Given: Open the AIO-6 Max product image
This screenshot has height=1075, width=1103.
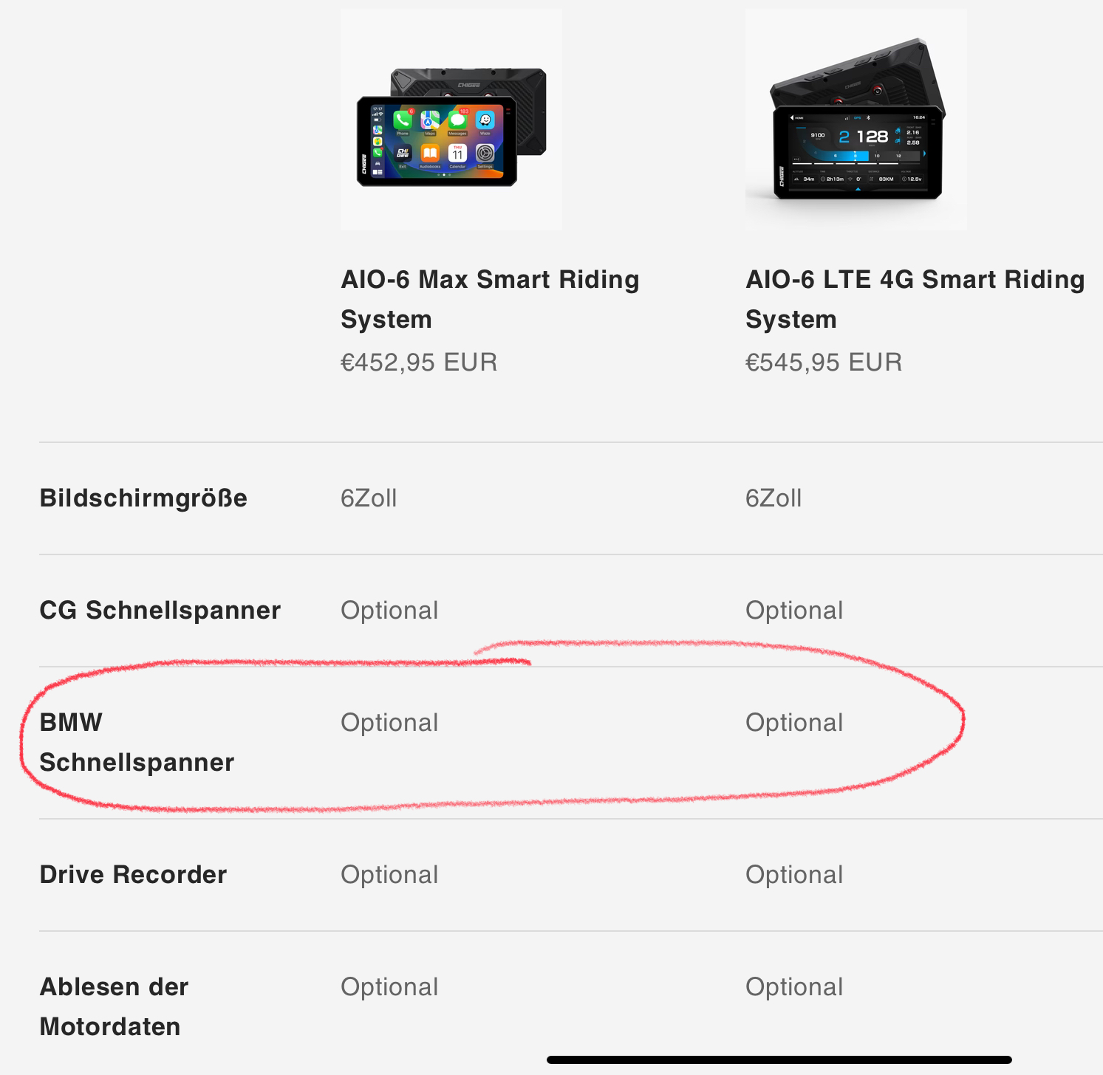Looking at the screenshot, I should pos(451,120).
